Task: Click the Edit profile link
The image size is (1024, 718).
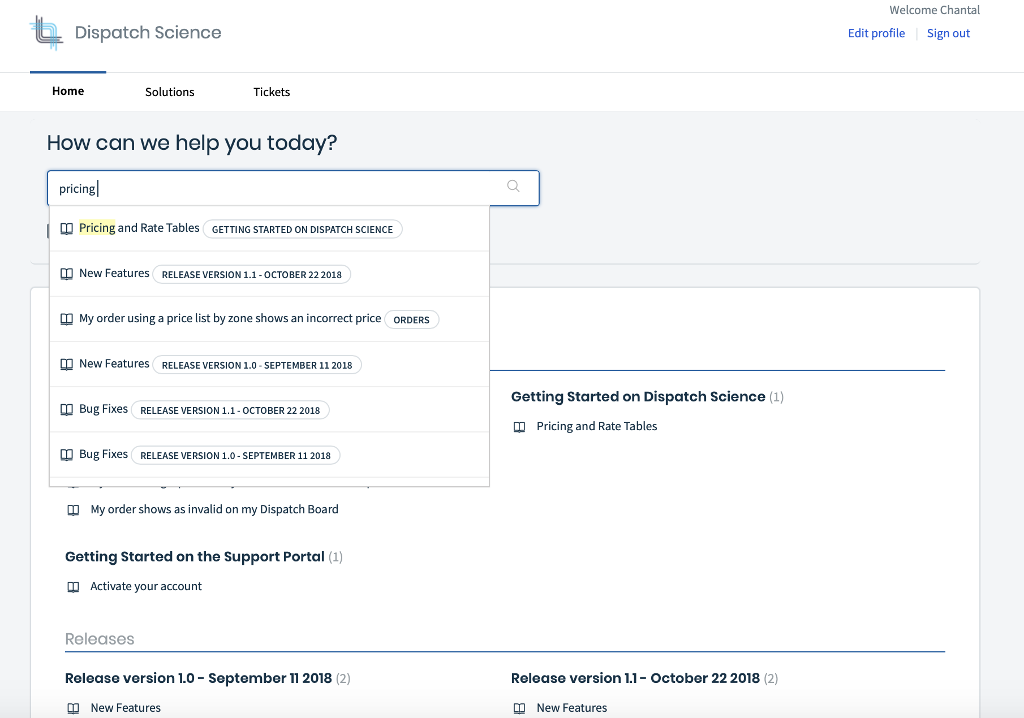Action: tap(876, 33)
